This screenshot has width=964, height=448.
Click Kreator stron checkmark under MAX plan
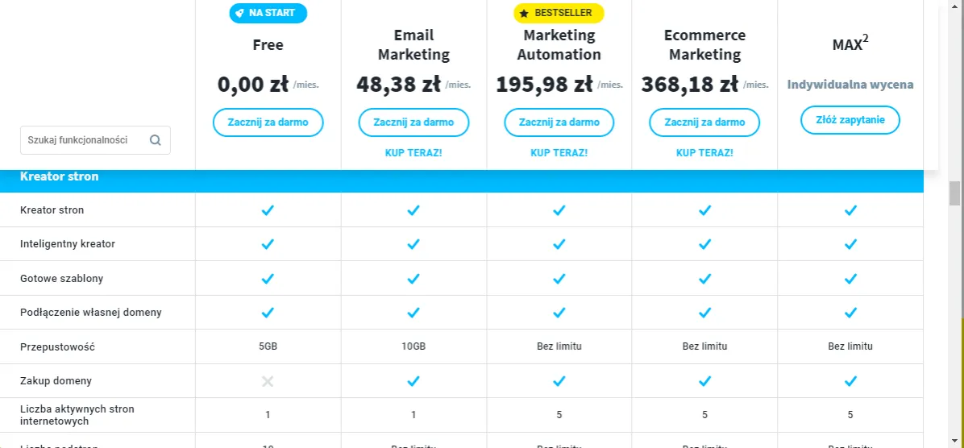[x=850, y=210]
